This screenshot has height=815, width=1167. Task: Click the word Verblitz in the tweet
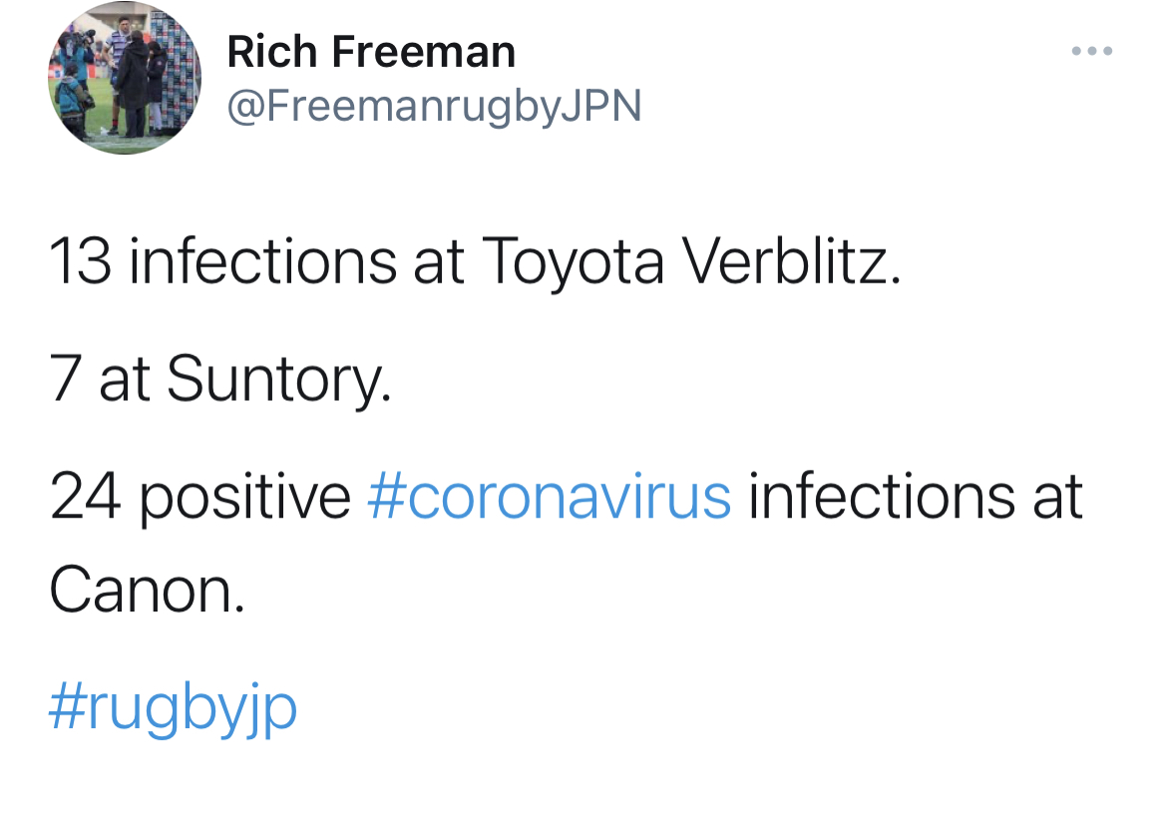(x=793, y=262)
